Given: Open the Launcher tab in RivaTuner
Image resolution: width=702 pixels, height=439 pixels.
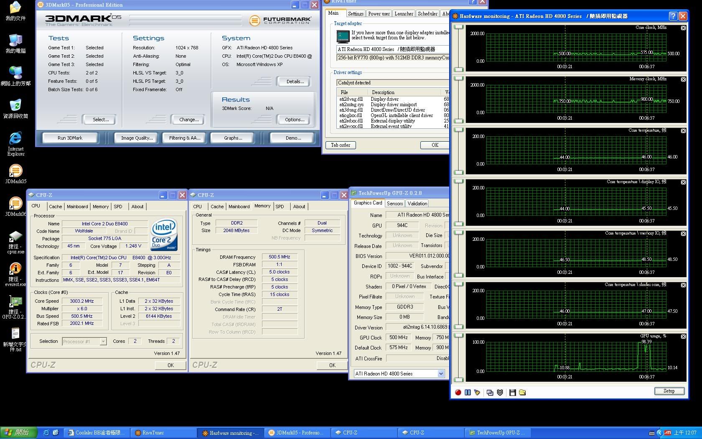Looking at the screenshot, I should 404,14.
